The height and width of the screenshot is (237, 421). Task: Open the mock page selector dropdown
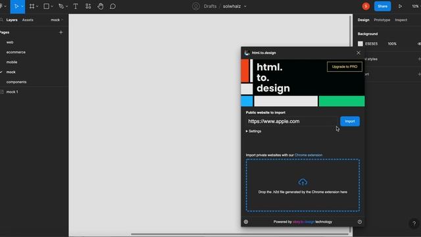[57, 20]
